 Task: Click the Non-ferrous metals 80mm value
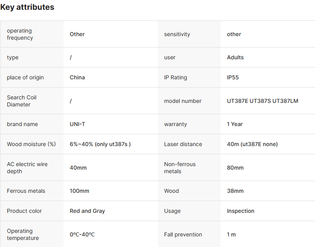tap(235, 168)
